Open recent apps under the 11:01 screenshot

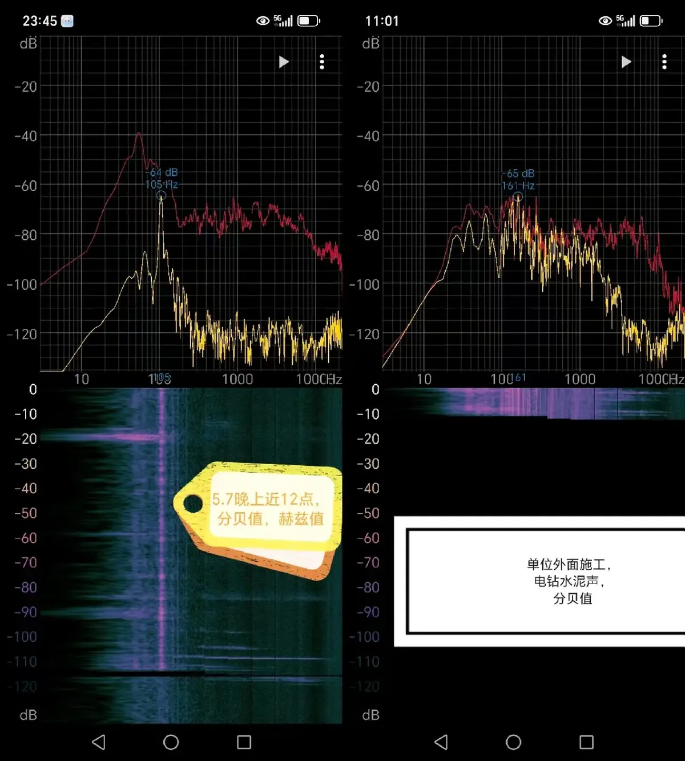tap(587, 742)
